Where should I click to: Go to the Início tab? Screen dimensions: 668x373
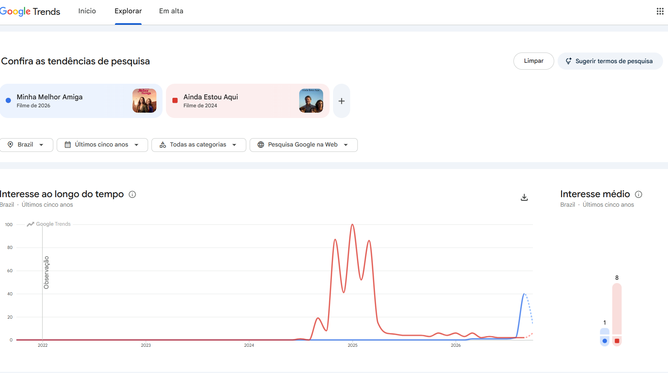pyautogui.click(x=87, y=11)
